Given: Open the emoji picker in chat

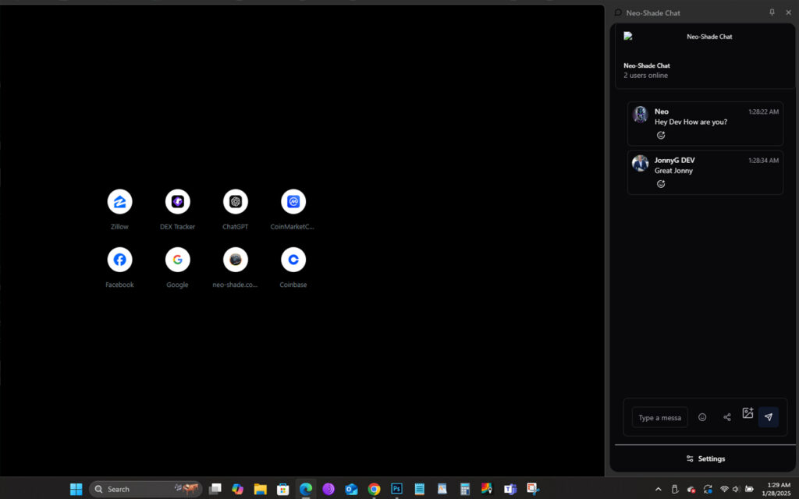Looking at the screenshot, I should click(702, 418).
